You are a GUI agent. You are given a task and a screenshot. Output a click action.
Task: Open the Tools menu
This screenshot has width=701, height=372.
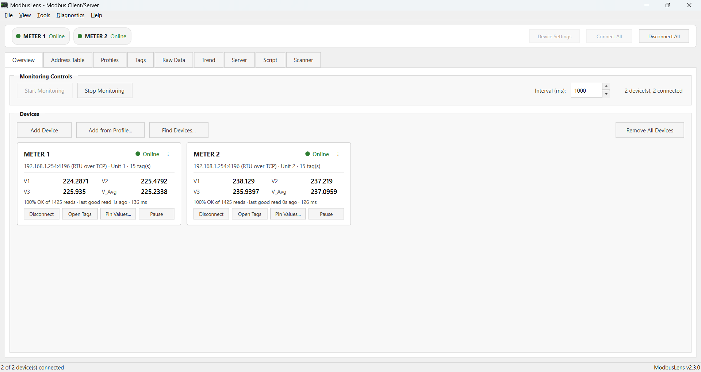tap(43, 15)
